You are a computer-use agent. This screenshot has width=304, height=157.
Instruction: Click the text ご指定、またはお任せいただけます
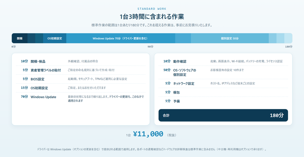coord(87,88)
